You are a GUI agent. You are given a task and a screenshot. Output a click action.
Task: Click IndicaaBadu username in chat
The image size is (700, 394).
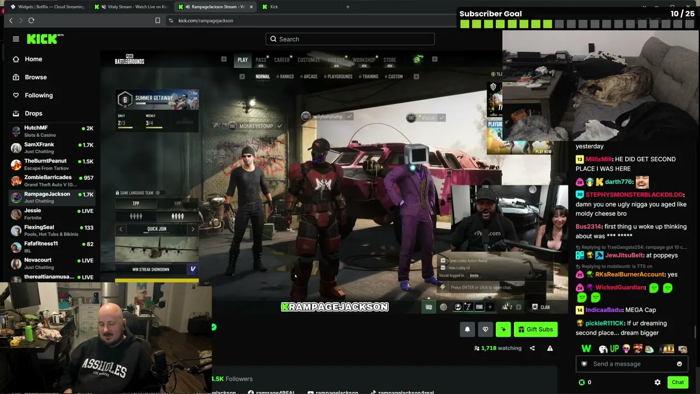[x=604, y=310]
